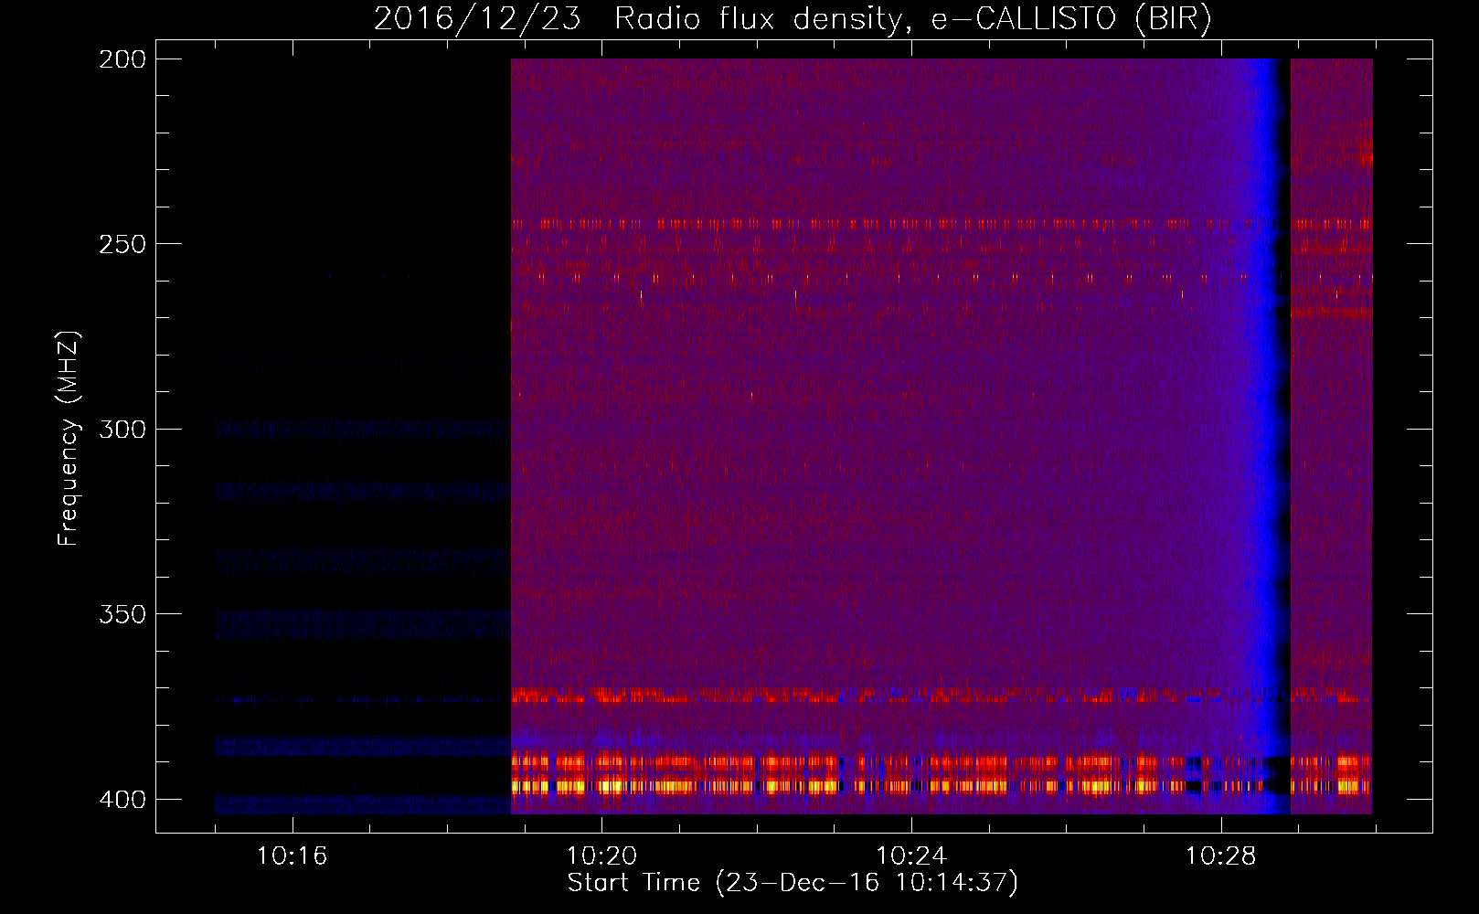This screenshot has height=914, width=1479.
Task: Click the 350 frequency tick label
Action: tap(122, 614)
